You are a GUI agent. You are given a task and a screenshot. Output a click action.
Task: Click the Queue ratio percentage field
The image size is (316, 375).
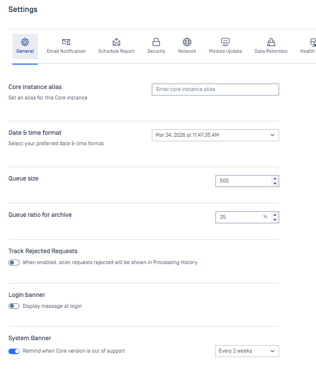click(240, 217)
